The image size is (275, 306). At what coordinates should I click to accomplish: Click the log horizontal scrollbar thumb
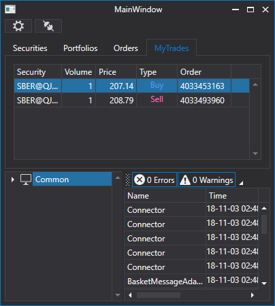[x=159, y=295]
